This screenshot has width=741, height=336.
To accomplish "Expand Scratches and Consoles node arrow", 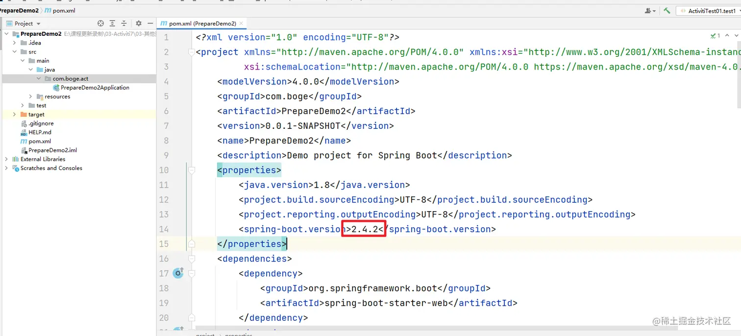I will click(6, 168).
